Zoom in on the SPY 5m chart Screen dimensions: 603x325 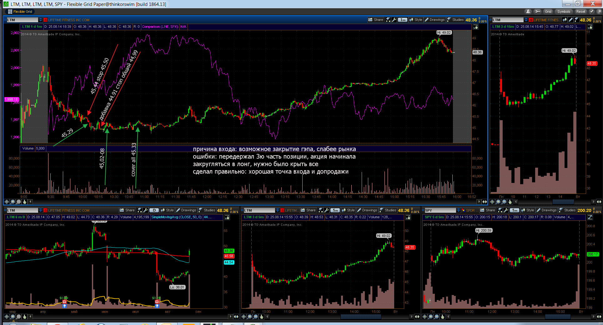click(x=431, y=317)
